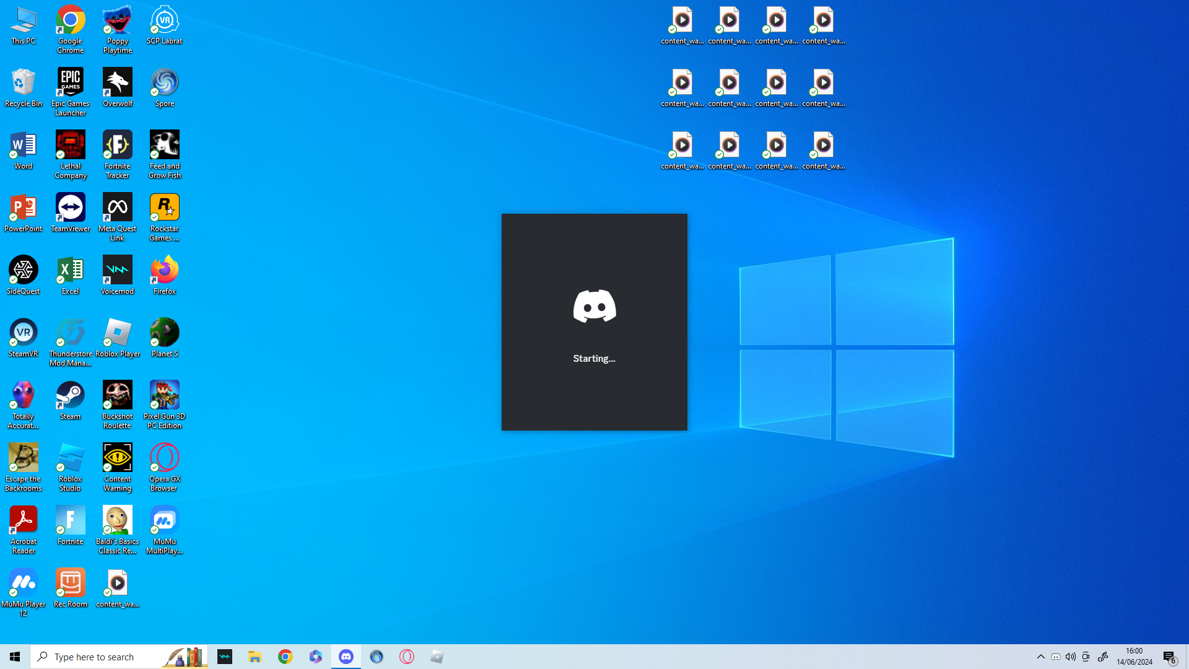This screenshot has width=1189, height=669.
Task: Click the Voicemod taskbar icon
Action: point(225,657)
